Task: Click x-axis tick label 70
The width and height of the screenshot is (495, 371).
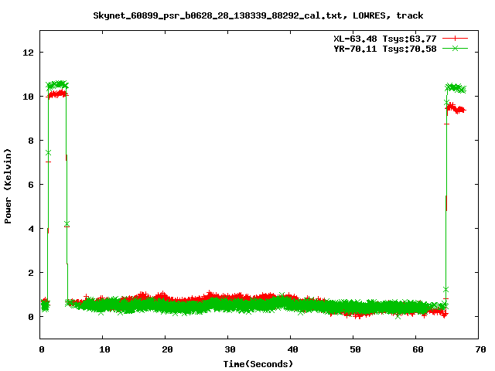Action: (480, 349)
